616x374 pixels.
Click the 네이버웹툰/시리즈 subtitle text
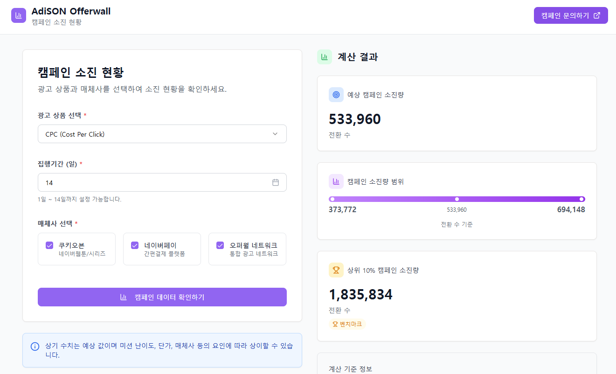tap(82, 254)
